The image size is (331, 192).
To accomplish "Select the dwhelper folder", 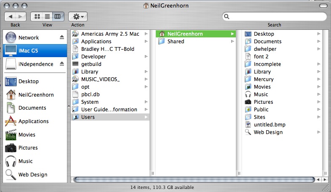I will 283,49.
